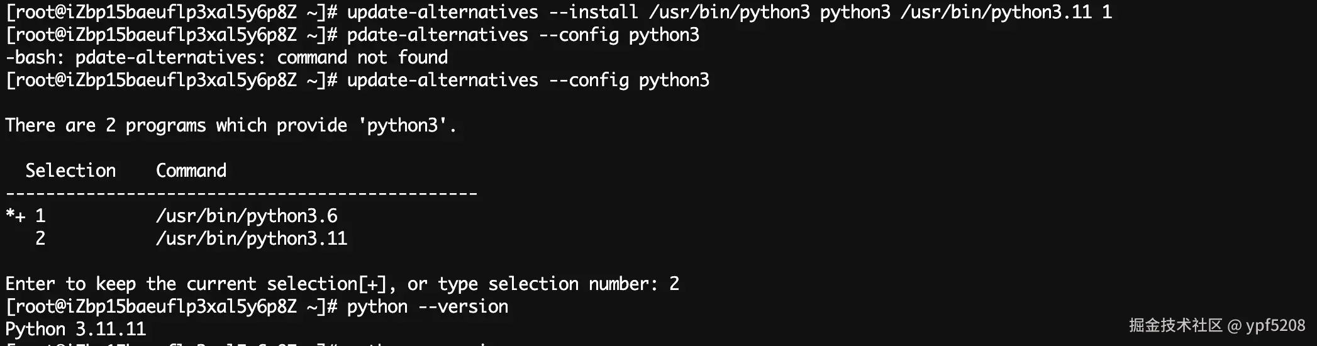Click the ypf5208 username in the watermark
Viewport: 1317px width, 346px height.
pyautogui.click(x=1275, y=325)
